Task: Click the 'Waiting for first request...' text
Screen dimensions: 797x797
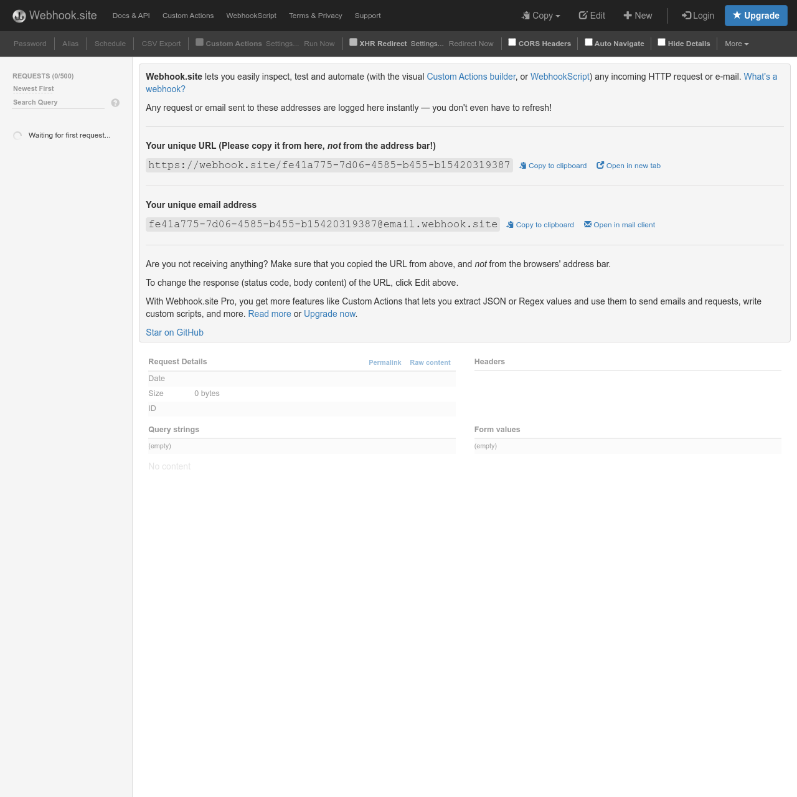Action: 69,135
